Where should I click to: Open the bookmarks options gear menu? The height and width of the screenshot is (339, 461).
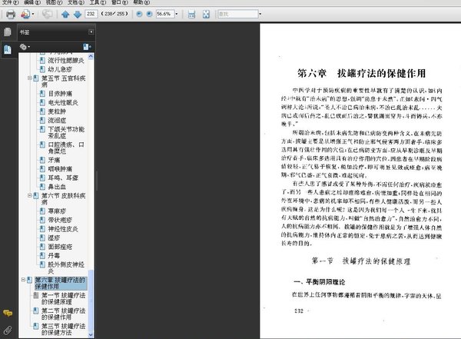tap(25, 47)
